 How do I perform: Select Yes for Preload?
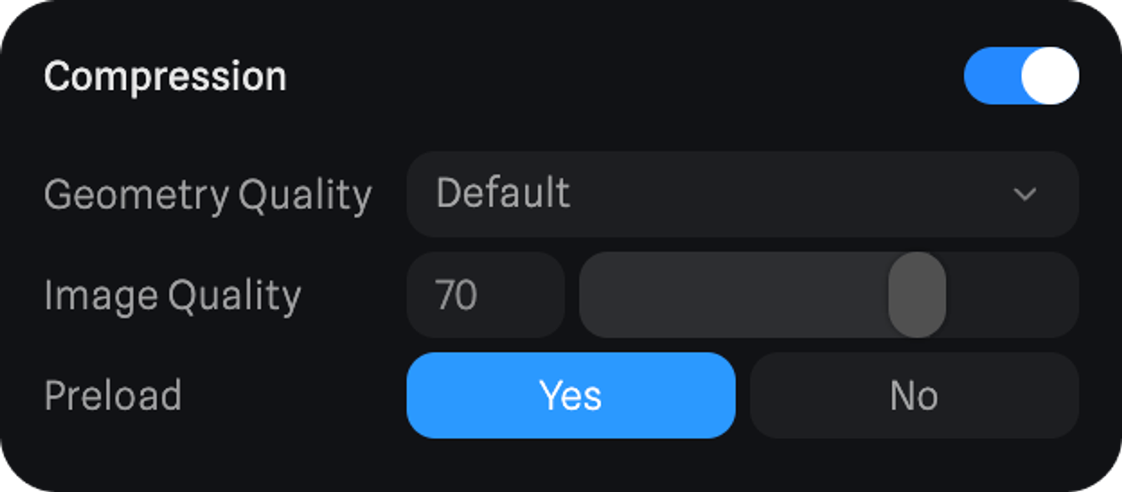click(x=571, y=396)
